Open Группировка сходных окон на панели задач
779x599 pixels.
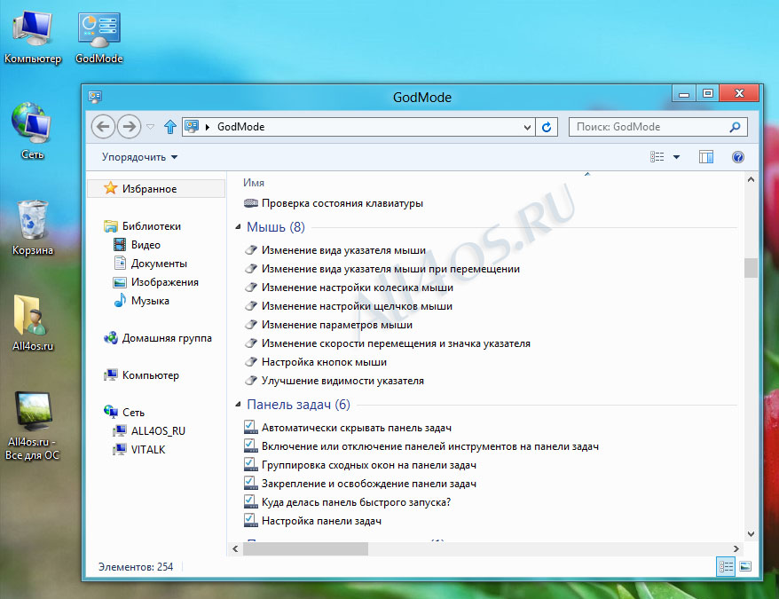pos(360,465)
